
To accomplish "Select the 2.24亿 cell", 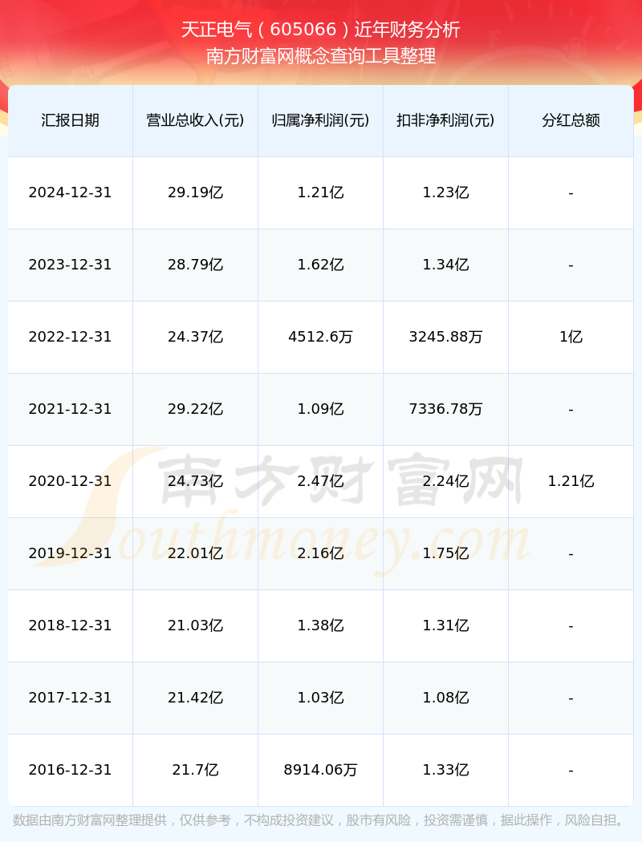I will click(x=446, y=481).
